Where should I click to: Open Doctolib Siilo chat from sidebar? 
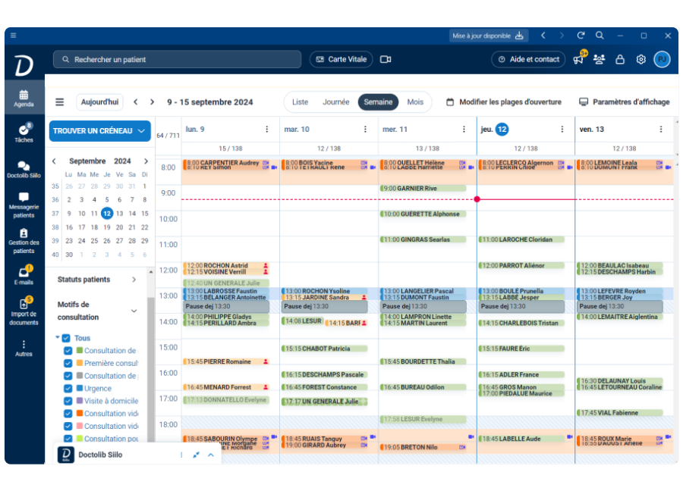click(x=24, y=169)
